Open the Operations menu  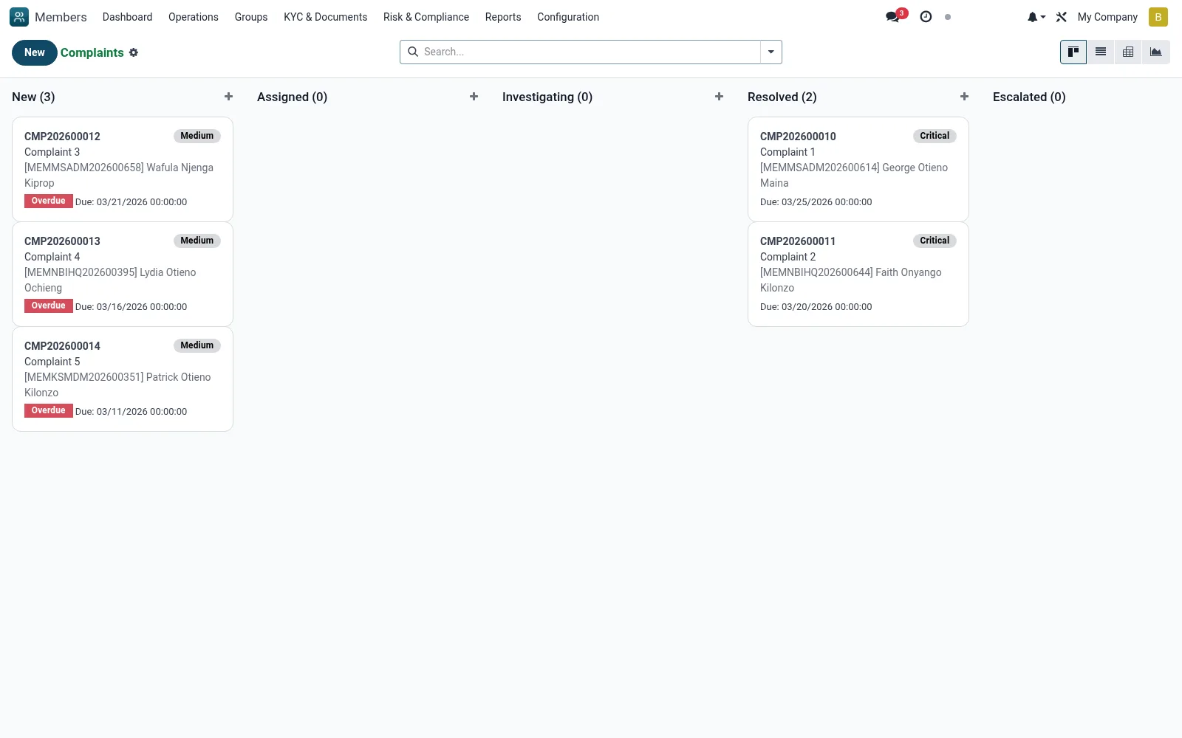pyautogui.click(x=194, y=17)
